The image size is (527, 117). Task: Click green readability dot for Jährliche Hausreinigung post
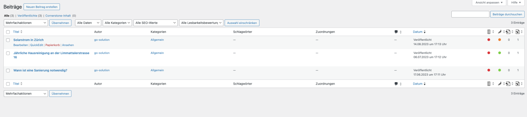tap(500, 53)
